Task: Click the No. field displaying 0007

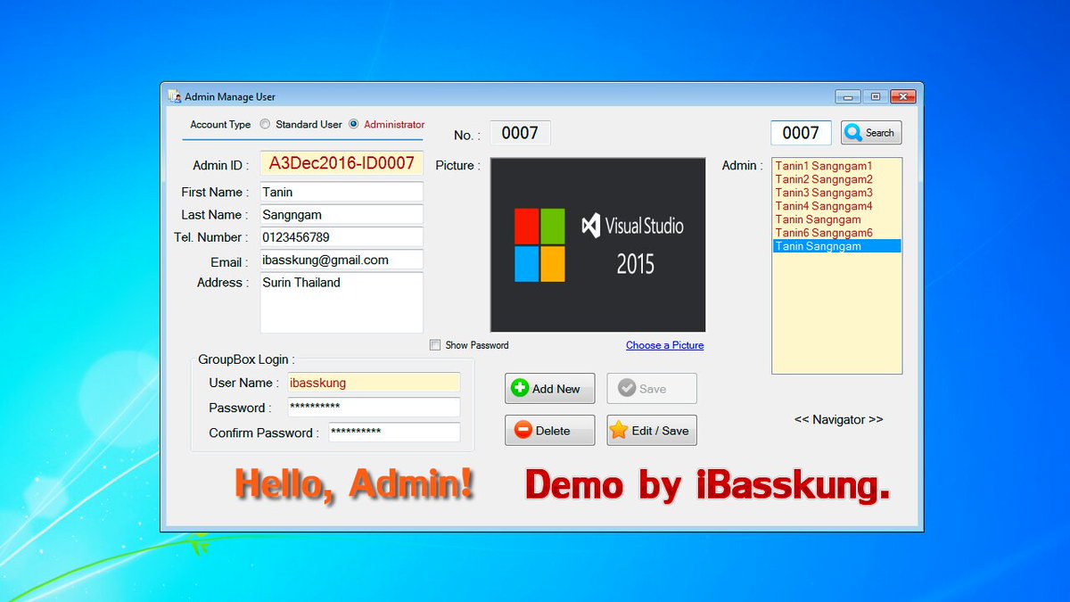Action: click(520, 133)
